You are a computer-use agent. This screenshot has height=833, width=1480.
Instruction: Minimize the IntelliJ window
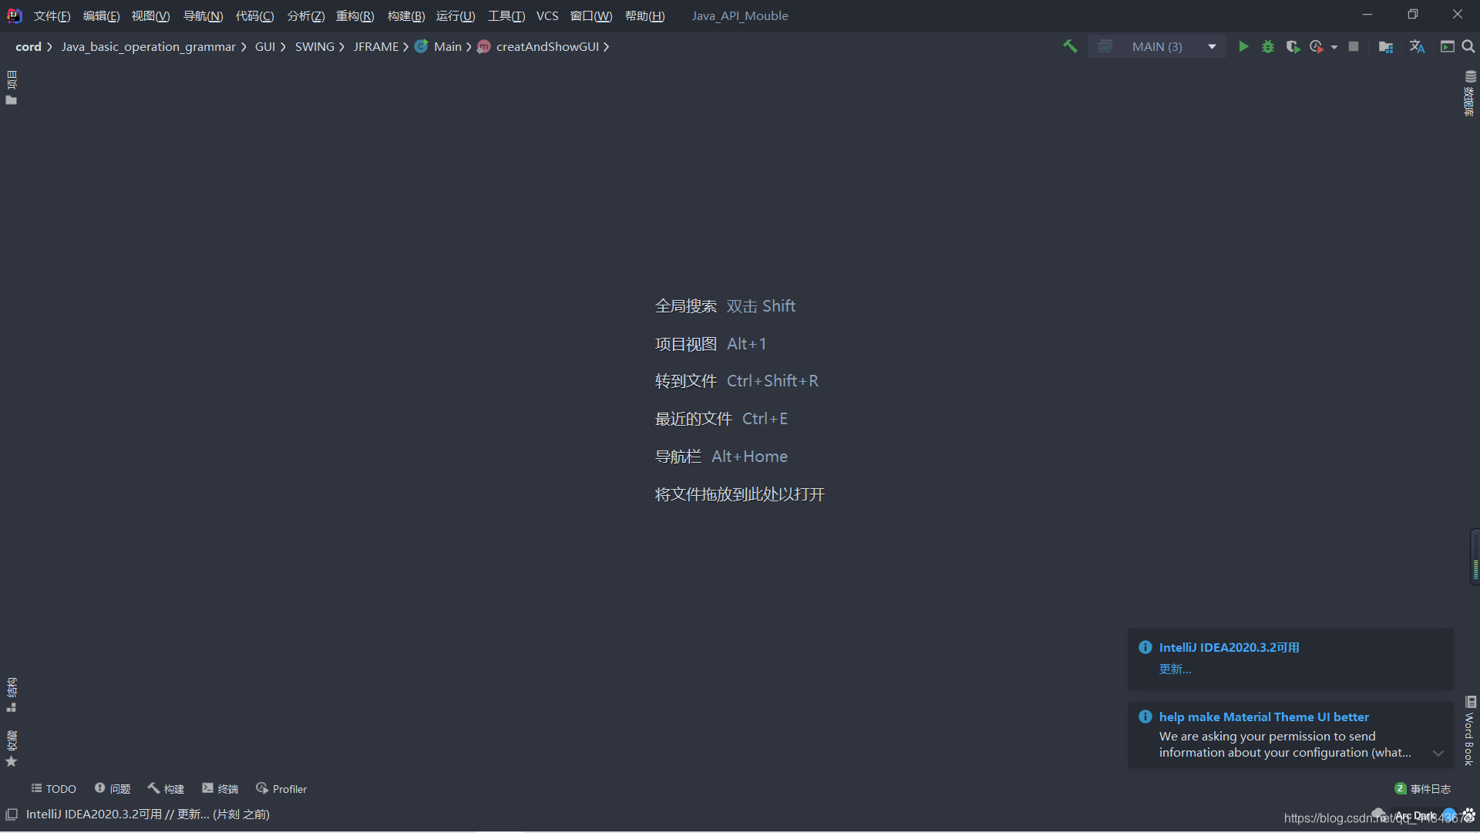(x=1367, y=15)
